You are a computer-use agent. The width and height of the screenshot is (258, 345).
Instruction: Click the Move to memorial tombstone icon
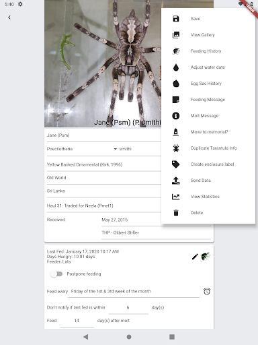(176, 132)
